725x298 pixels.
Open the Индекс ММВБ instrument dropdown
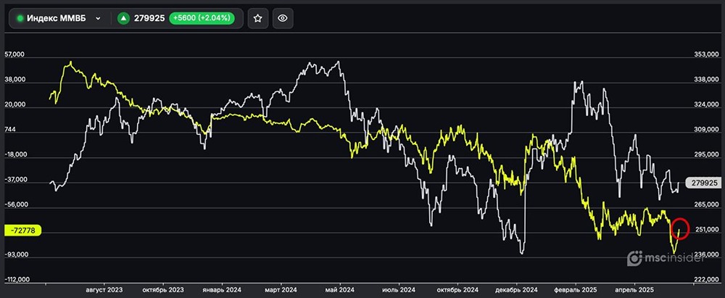click(x=59, y=19)
